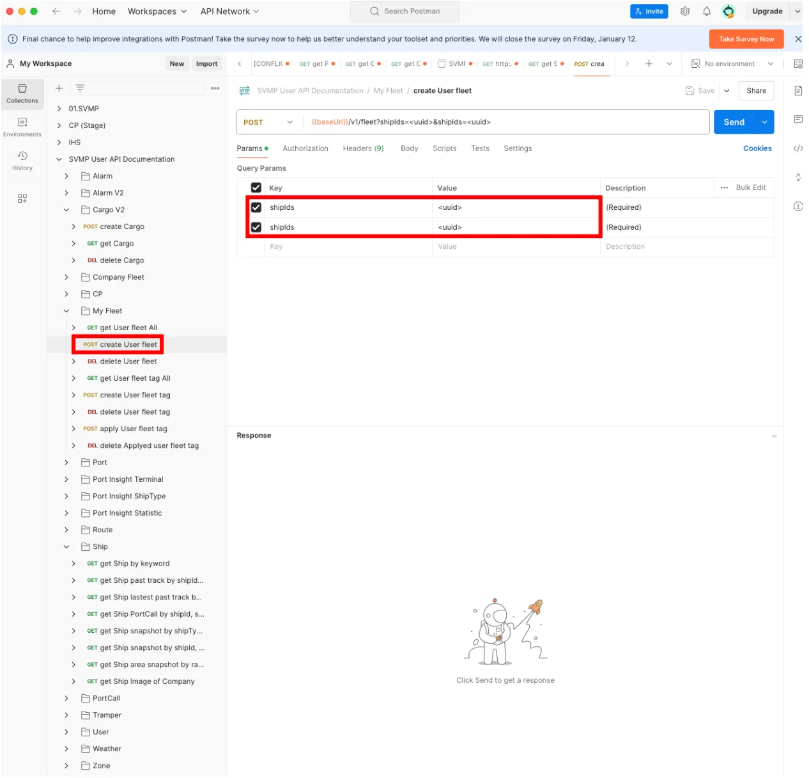Click the Search Postman field
This screenshot has width=809, height=778.
pos(405,12)
